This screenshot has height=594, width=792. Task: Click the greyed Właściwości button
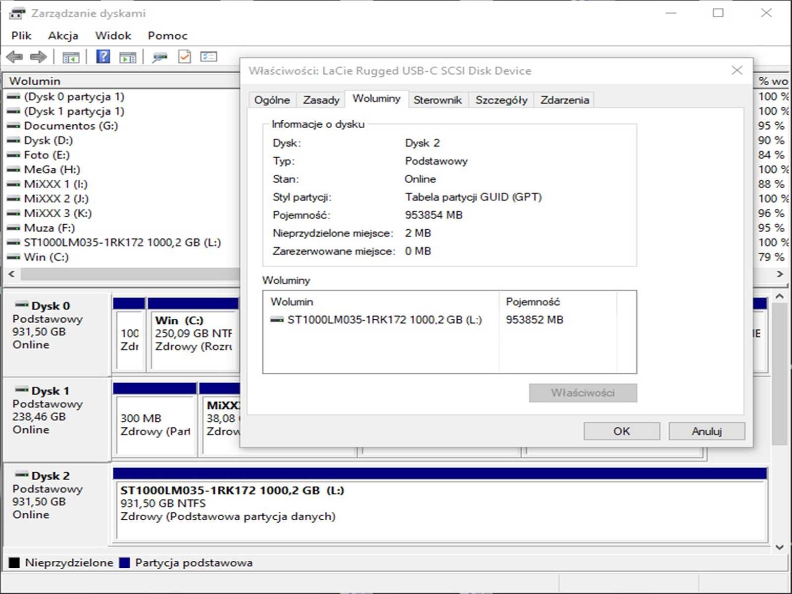pos(583,393)
